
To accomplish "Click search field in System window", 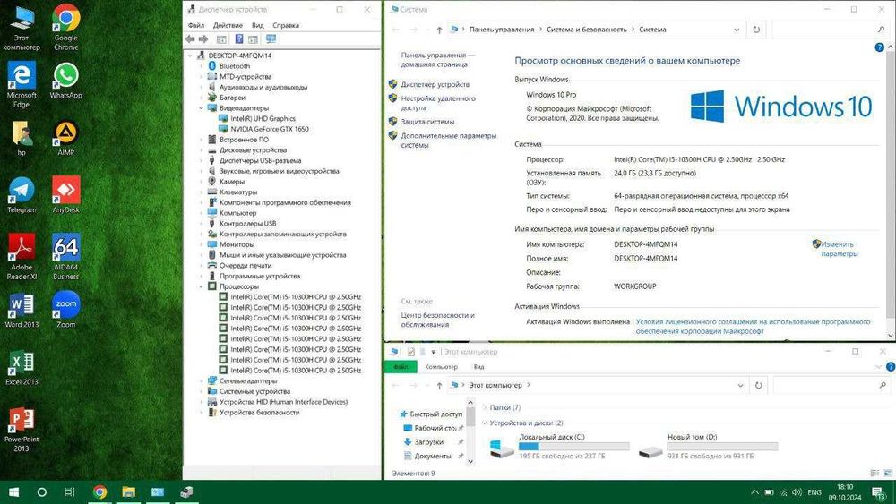I will pyautogui.click(x=829, y=30).
